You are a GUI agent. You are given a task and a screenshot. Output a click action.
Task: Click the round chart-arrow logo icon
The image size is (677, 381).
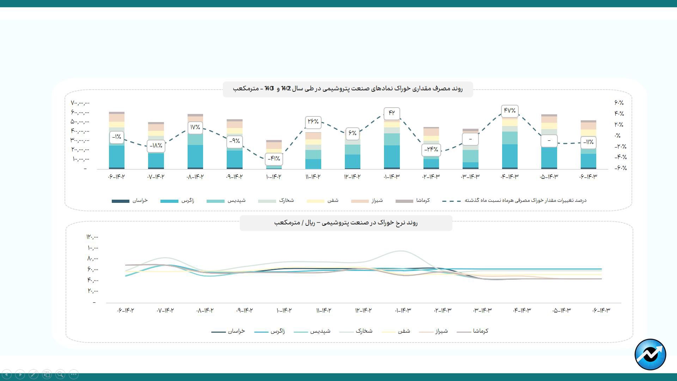pyautogui.click(x=650, y=355)
